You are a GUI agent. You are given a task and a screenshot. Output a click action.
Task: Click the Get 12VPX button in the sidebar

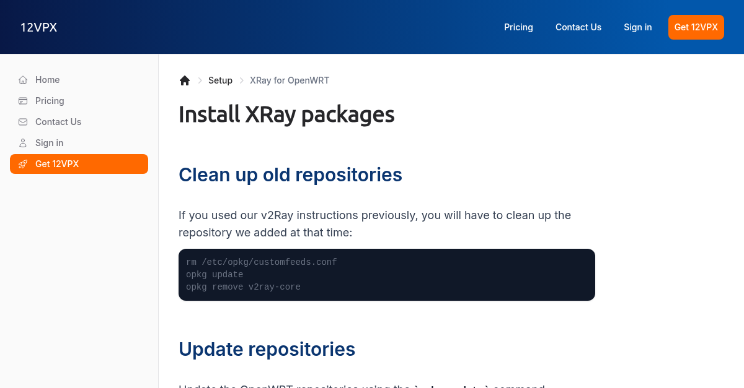(x=79, y=164)
